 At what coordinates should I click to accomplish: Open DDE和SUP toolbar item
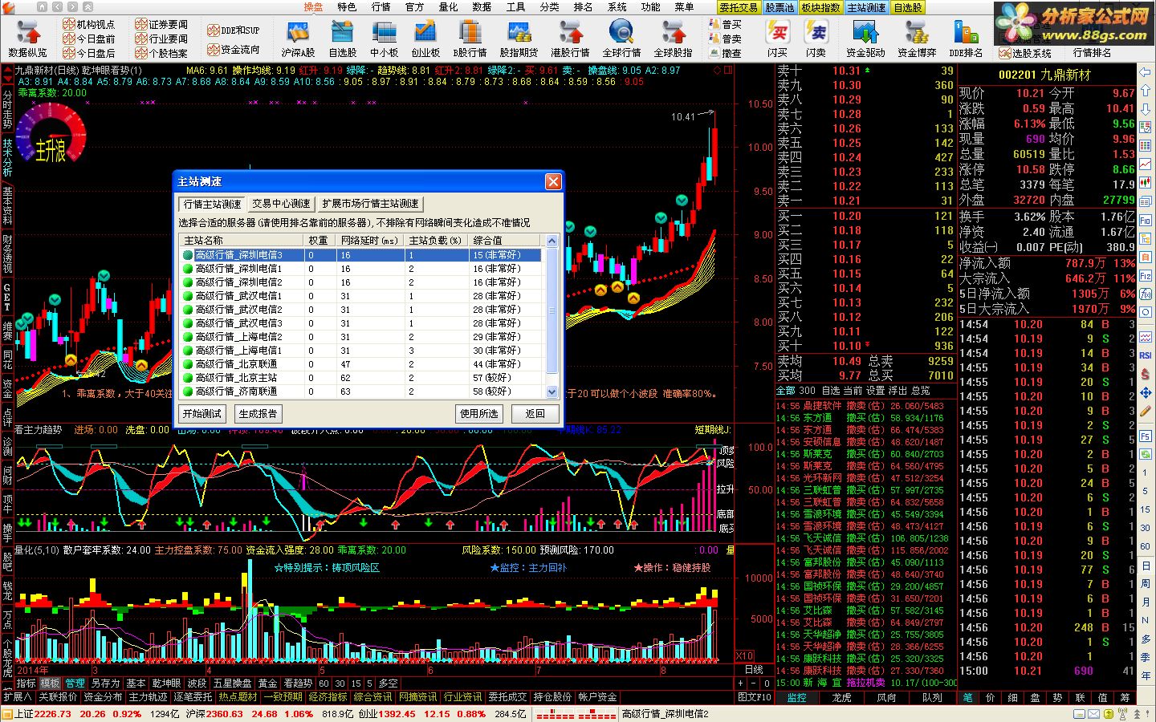pyautogui.click(x=234, y=30)
